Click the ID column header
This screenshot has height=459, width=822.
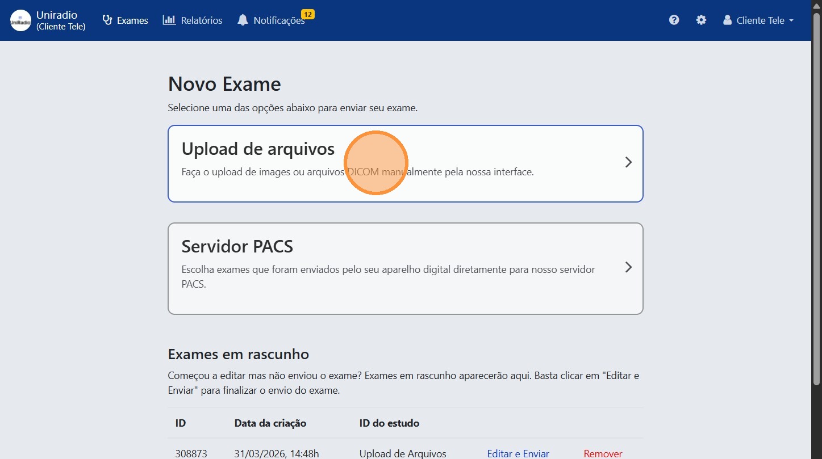180,423
